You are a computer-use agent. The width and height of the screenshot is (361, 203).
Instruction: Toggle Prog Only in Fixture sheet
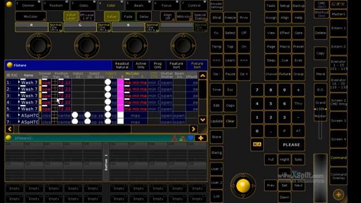coord(157,65)
